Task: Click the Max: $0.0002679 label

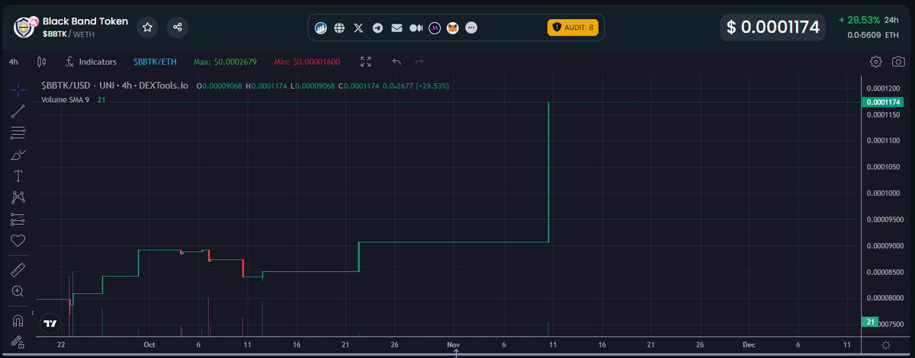Action: coord(225,62)
